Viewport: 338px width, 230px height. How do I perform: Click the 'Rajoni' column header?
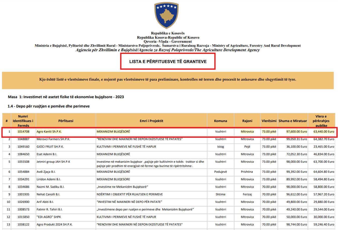(x=247, y=121)
